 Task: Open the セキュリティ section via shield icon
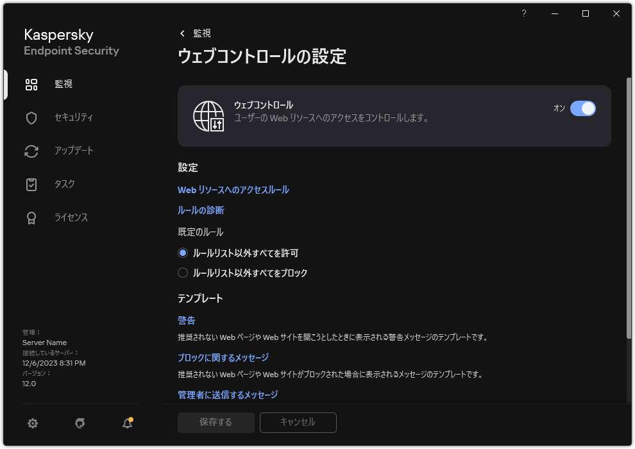pos(31,117)
